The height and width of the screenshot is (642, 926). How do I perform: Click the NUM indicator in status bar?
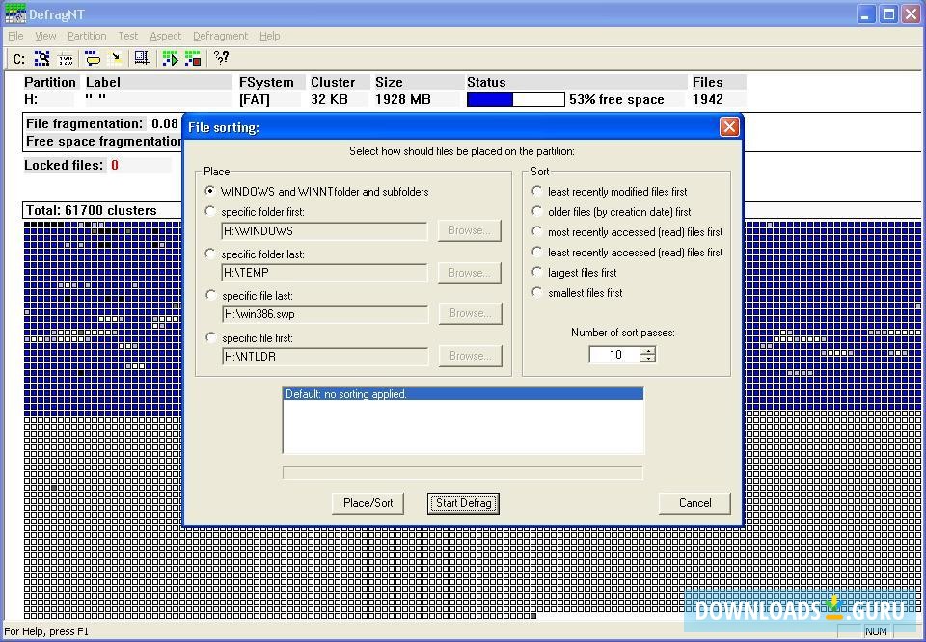(876, 631)
